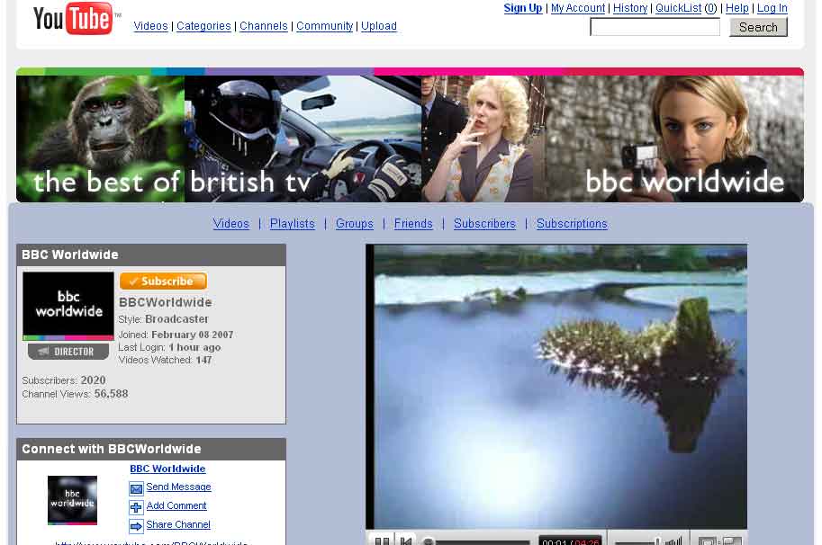Switch to the Subscribers tab
Image resolution: width=822 pixels, height=545 pixels.
click(484, 224)
